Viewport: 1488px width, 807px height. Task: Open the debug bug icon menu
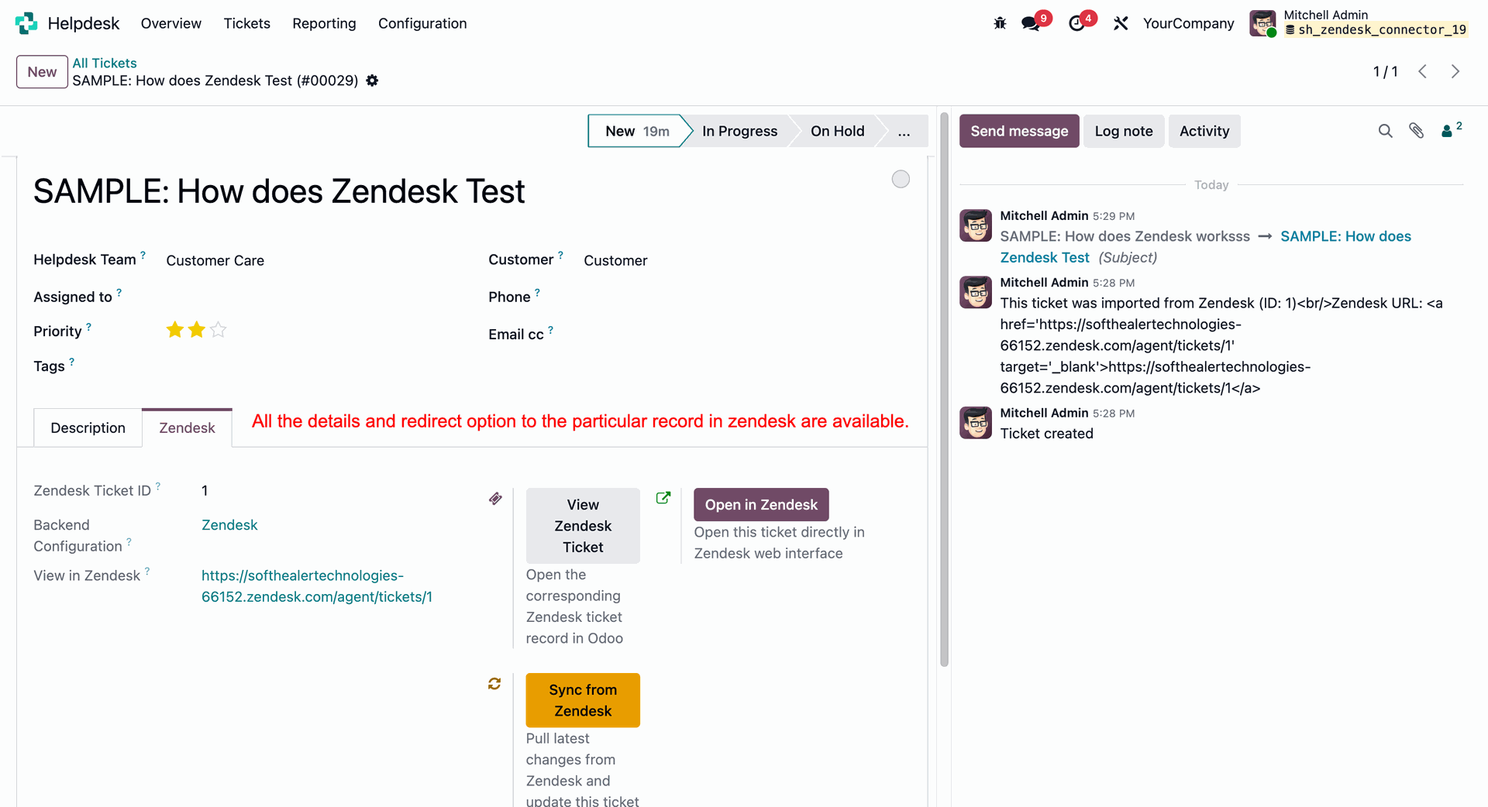click(1000, 23)
